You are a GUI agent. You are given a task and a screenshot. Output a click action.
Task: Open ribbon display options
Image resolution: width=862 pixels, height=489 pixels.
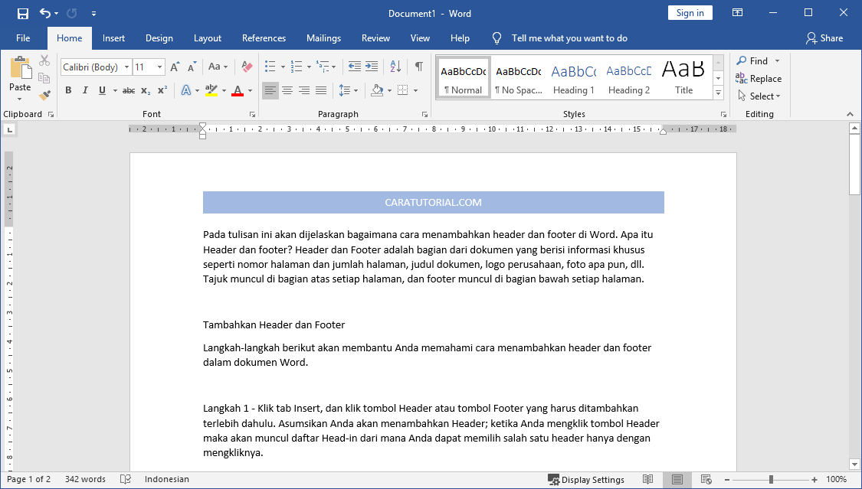[738, 13]
